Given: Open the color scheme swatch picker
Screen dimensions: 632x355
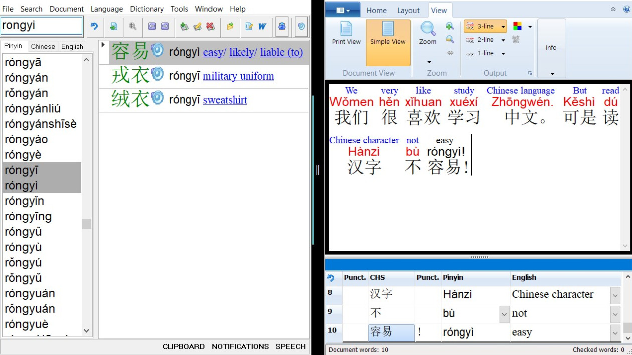Looking at the screenshot, I should tap(518, 26).
